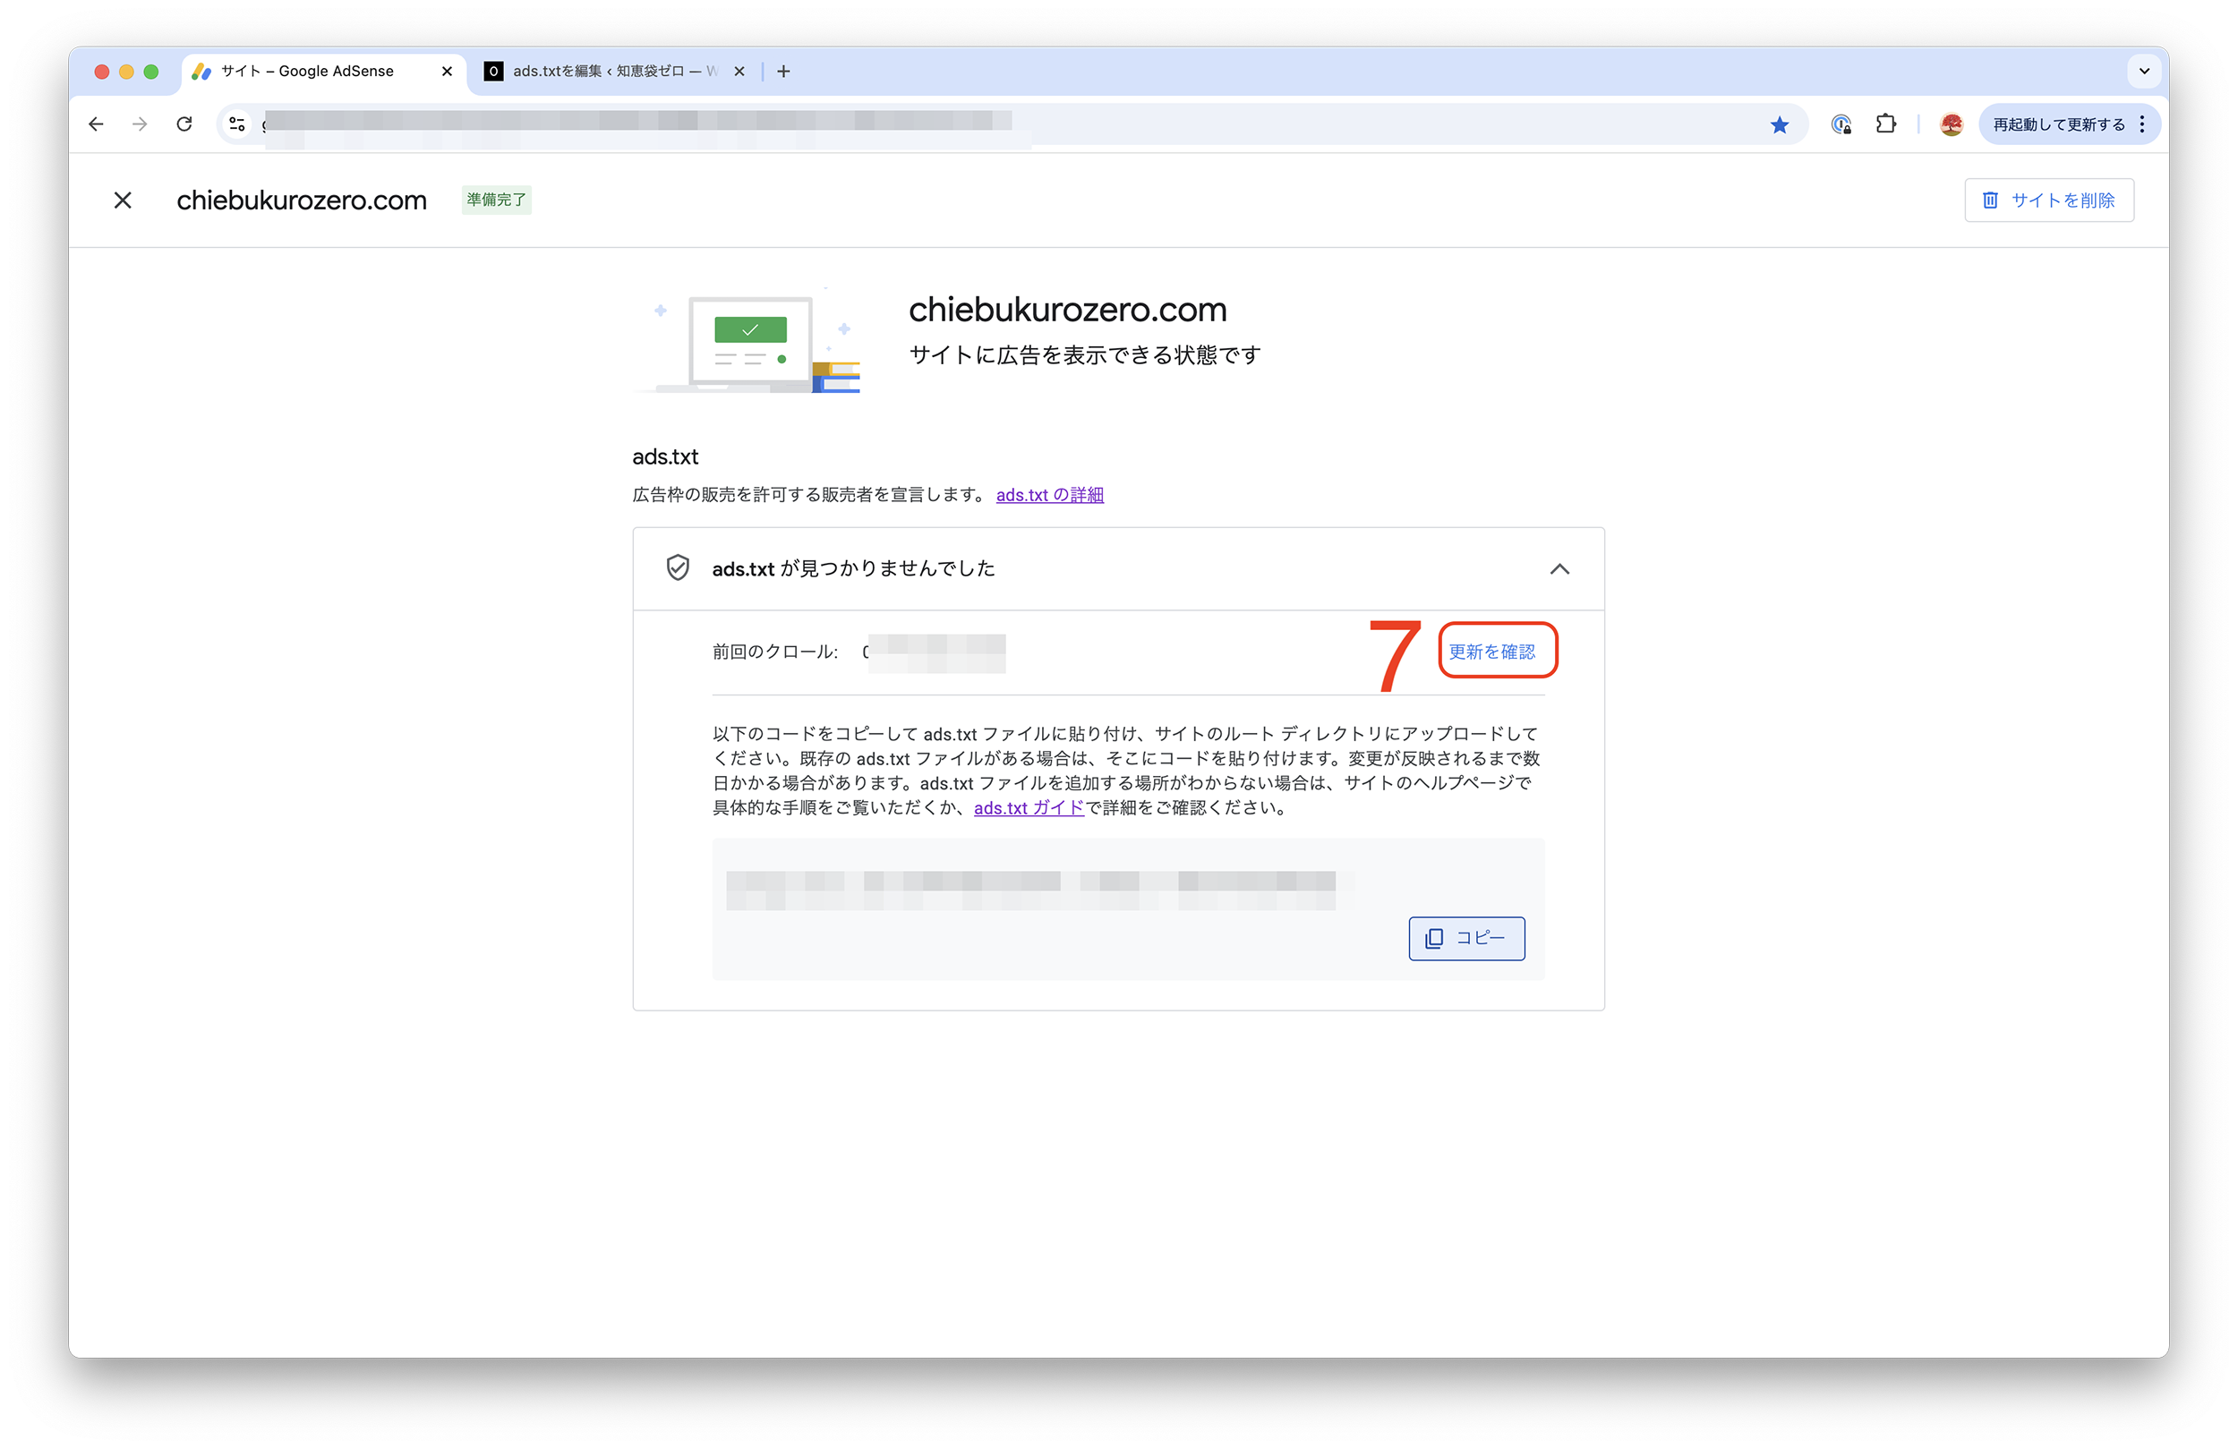Click the blurred ads.txt code snippet
Viewport: 2238px width, 1449px height.
(x=1030, y=890)
